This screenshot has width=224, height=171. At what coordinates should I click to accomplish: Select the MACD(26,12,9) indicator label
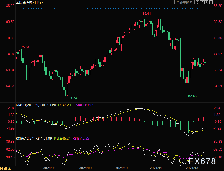pos(28,105)
